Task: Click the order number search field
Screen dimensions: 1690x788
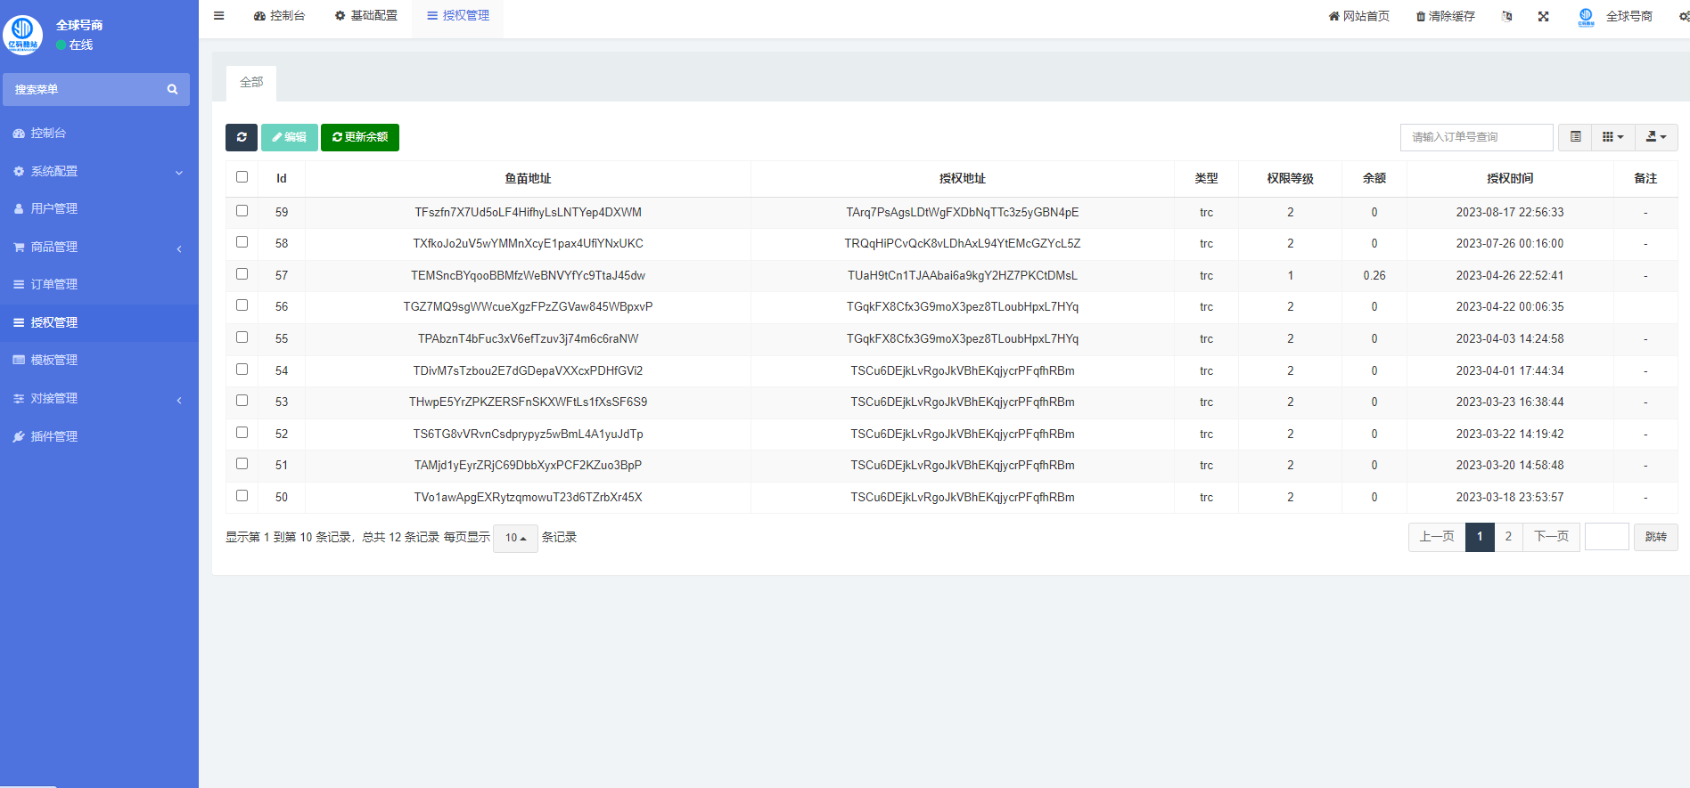Action: click(x=1476, y=137)
